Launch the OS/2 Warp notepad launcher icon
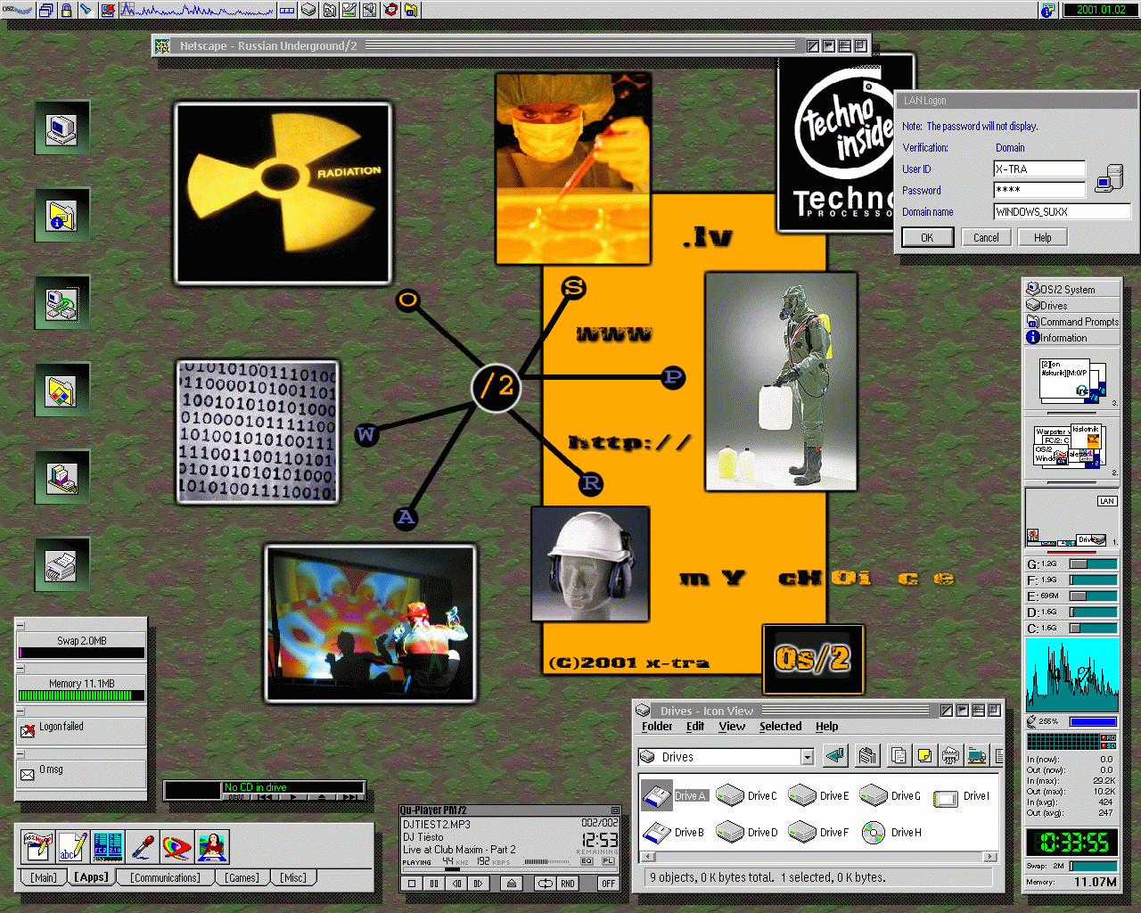 (x=37, y=846)
